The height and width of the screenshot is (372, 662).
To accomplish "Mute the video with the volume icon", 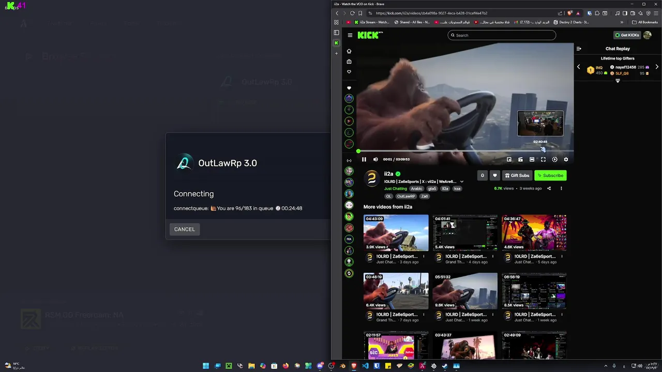I will 375,160.
